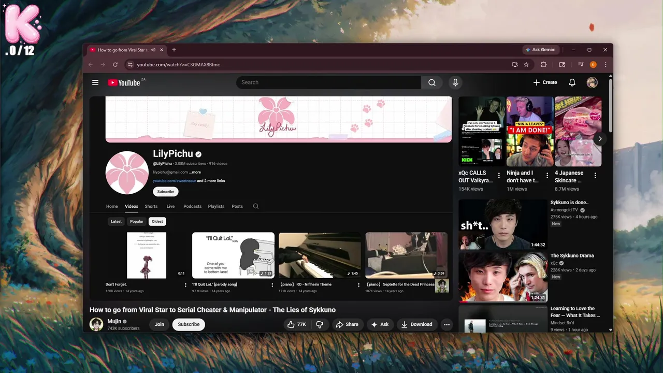Open more actions ellipsis below video

446,324
